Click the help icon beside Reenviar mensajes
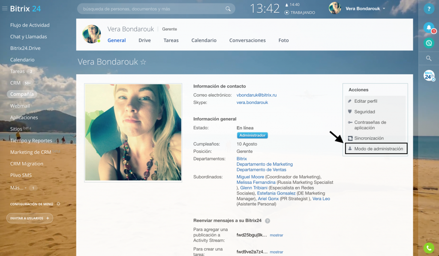Image resolution: width=439 pixels, height=256 pixels. pos(268,221)
